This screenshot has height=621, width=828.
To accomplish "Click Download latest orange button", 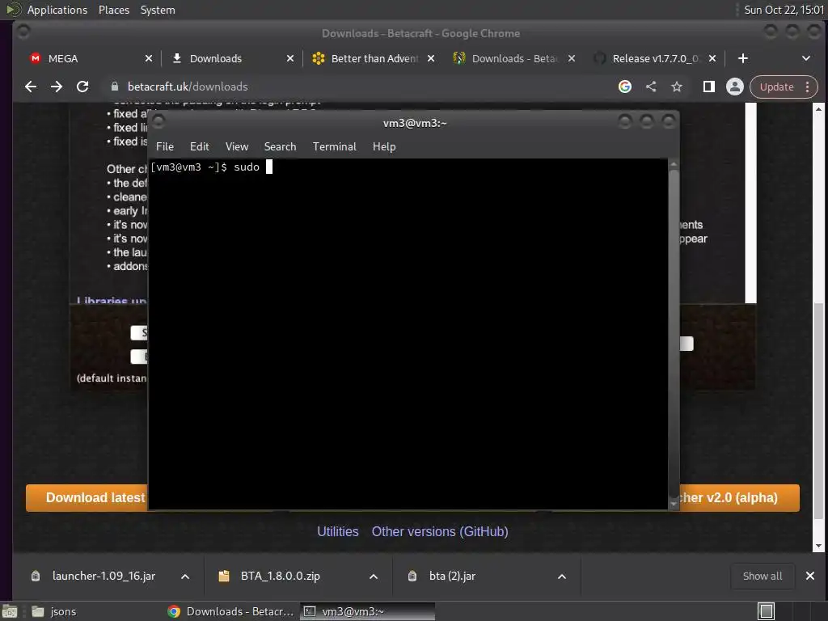I will coord(87,498).
